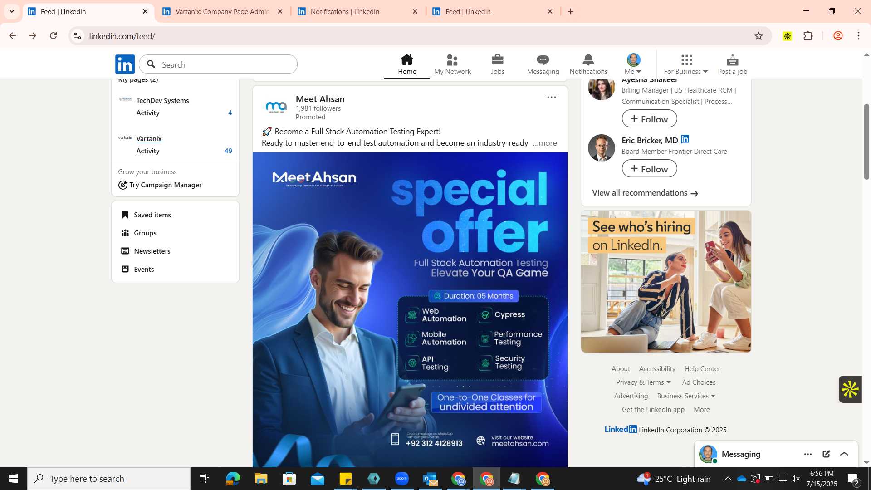Open Vartanix Activity count 49

(x=228, y=151)
